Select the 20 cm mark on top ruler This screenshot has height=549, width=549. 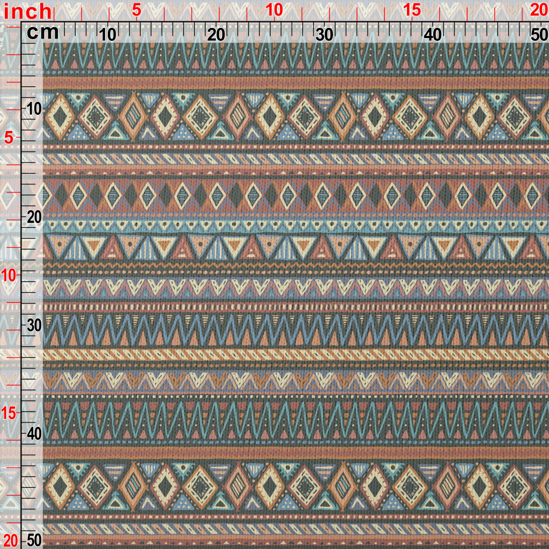tap(216, 35)
